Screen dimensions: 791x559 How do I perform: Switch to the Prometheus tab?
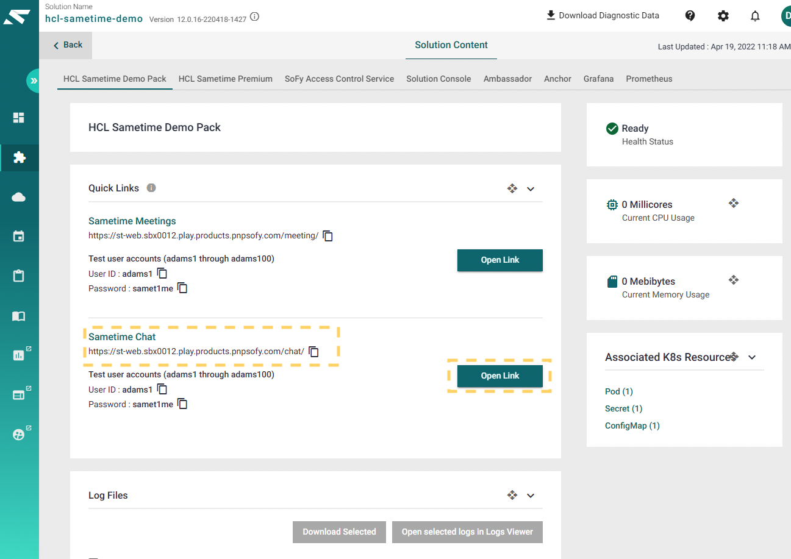(x=649, y=79)
